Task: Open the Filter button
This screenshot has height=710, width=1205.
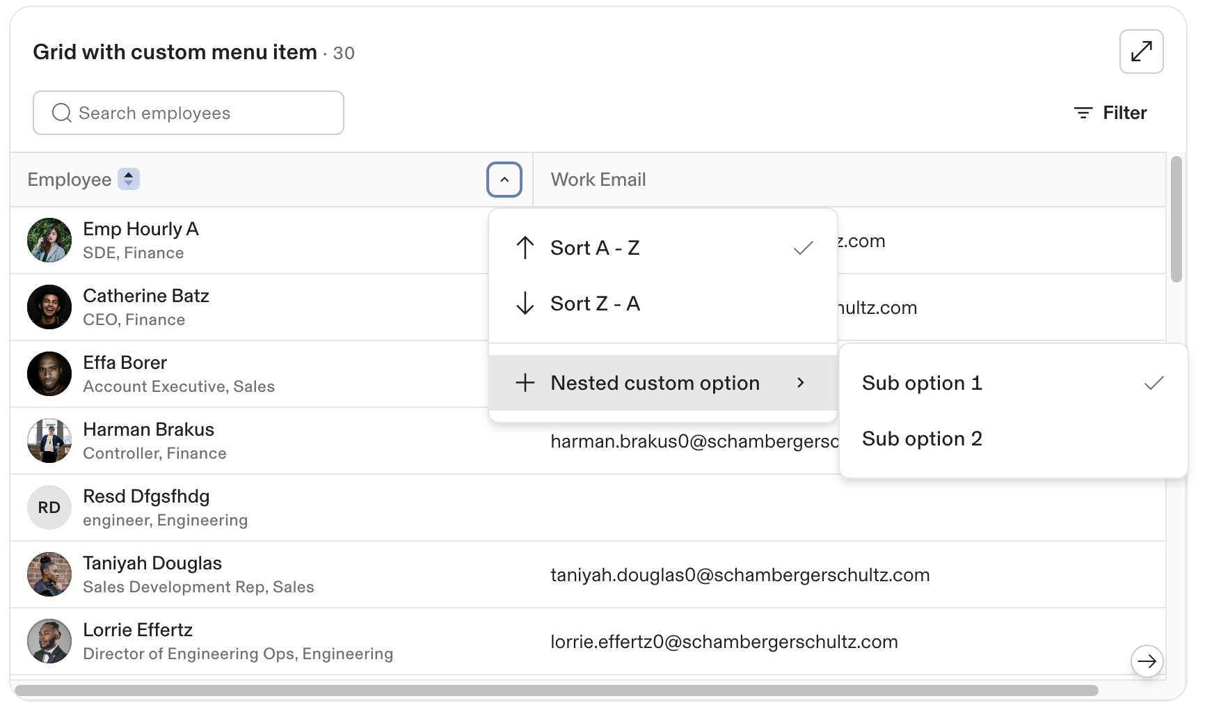Action: pyautogui.click(x=1110, y=113)
